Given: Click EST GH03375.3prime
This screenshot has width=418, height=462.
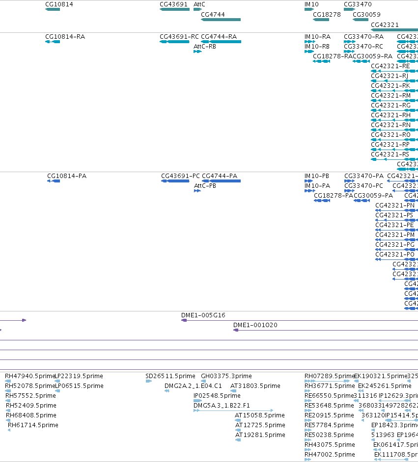Looking at the screenshot, I should [226, 376].
